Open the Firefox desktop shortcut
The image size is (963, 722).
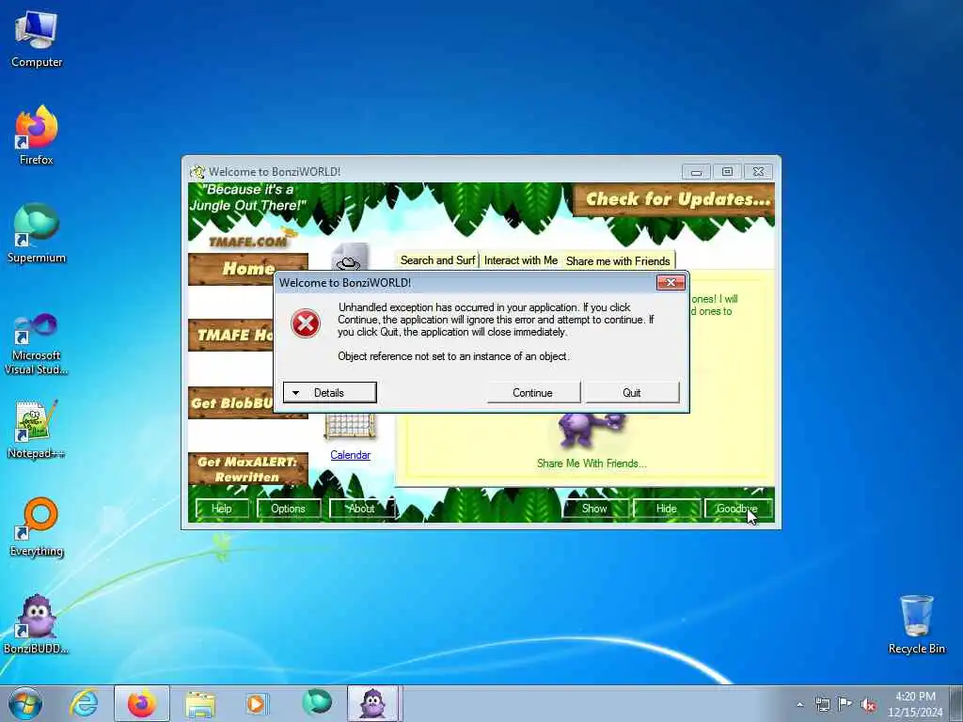(37, 135)
